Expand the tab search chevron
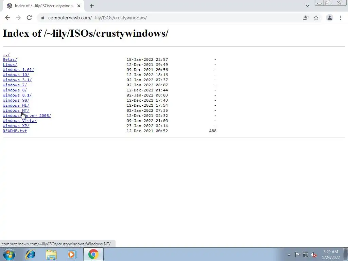 coord(307,6)
